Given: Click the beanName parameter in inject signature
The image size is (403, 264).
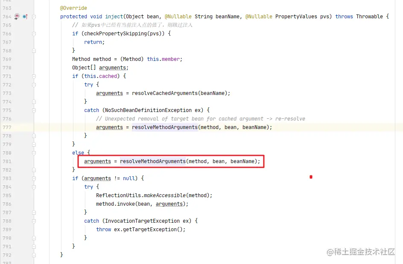Looking at the screenshot, I should coord(227,17).
